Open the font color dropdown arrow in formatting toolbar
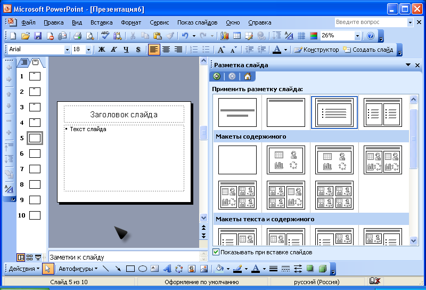 coord(285,50)
